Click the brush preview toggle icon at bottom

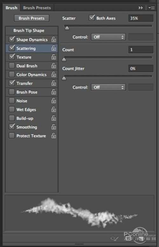tap(114, 238)
